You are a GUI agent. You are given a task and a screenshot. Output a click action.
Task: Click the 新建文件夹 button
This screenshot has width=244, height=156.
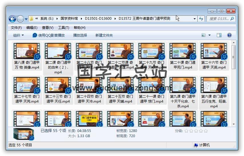click(104, 35)
